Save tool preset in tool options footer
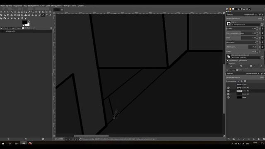Image resolution: width=265 pixels, height=149 pixels. coord(231,66)
